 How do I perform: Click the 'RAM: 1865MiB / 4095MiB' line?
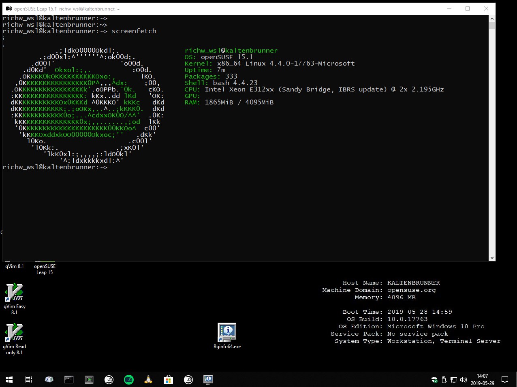coord(229,102)
